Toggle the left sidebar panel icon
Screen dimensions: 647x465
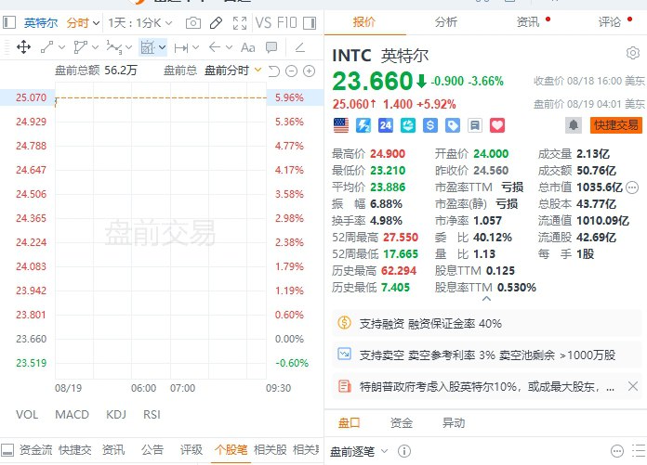9,22
